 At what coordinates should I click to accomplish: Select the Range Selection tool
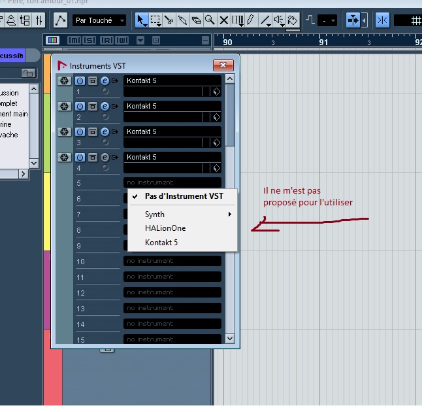[x=155, y=20]
